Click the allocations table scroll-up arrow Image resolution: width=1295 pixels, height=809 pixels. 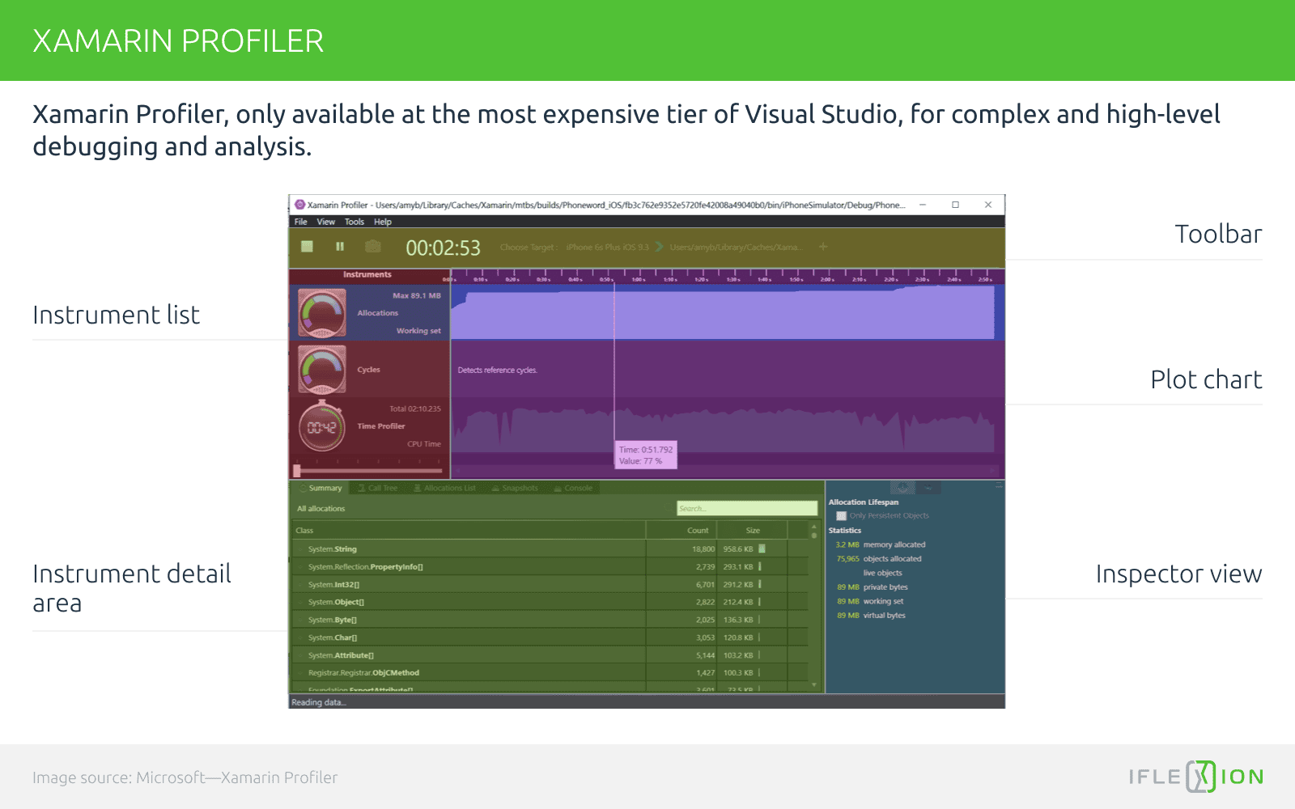(814, 527)
